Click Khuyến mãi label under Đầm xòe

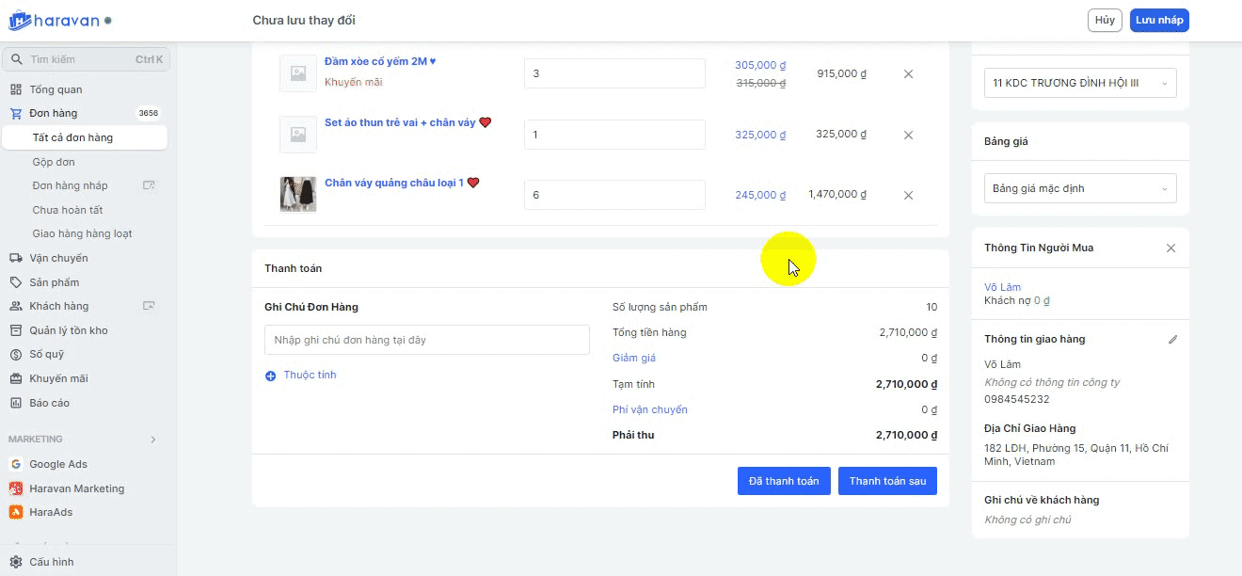354,82
